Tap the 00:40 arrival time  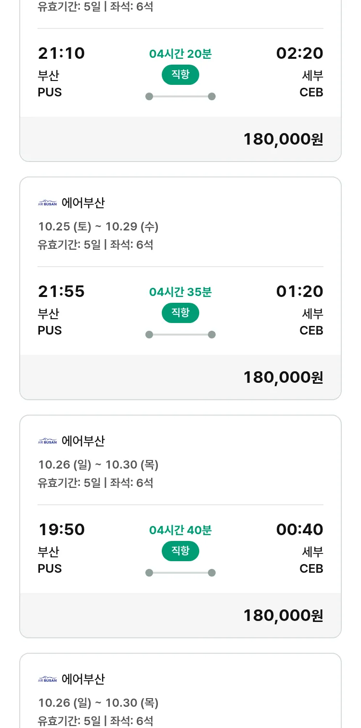click(299, 530)
